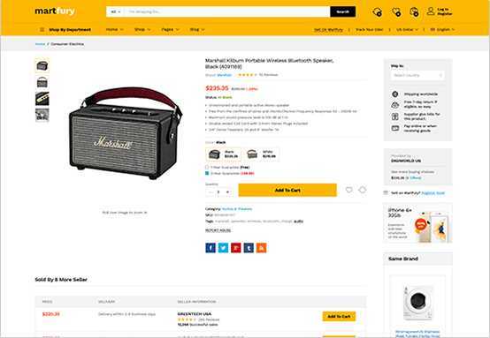Open the Pages menu
490x338 pixels.
(x=170, y=29)
